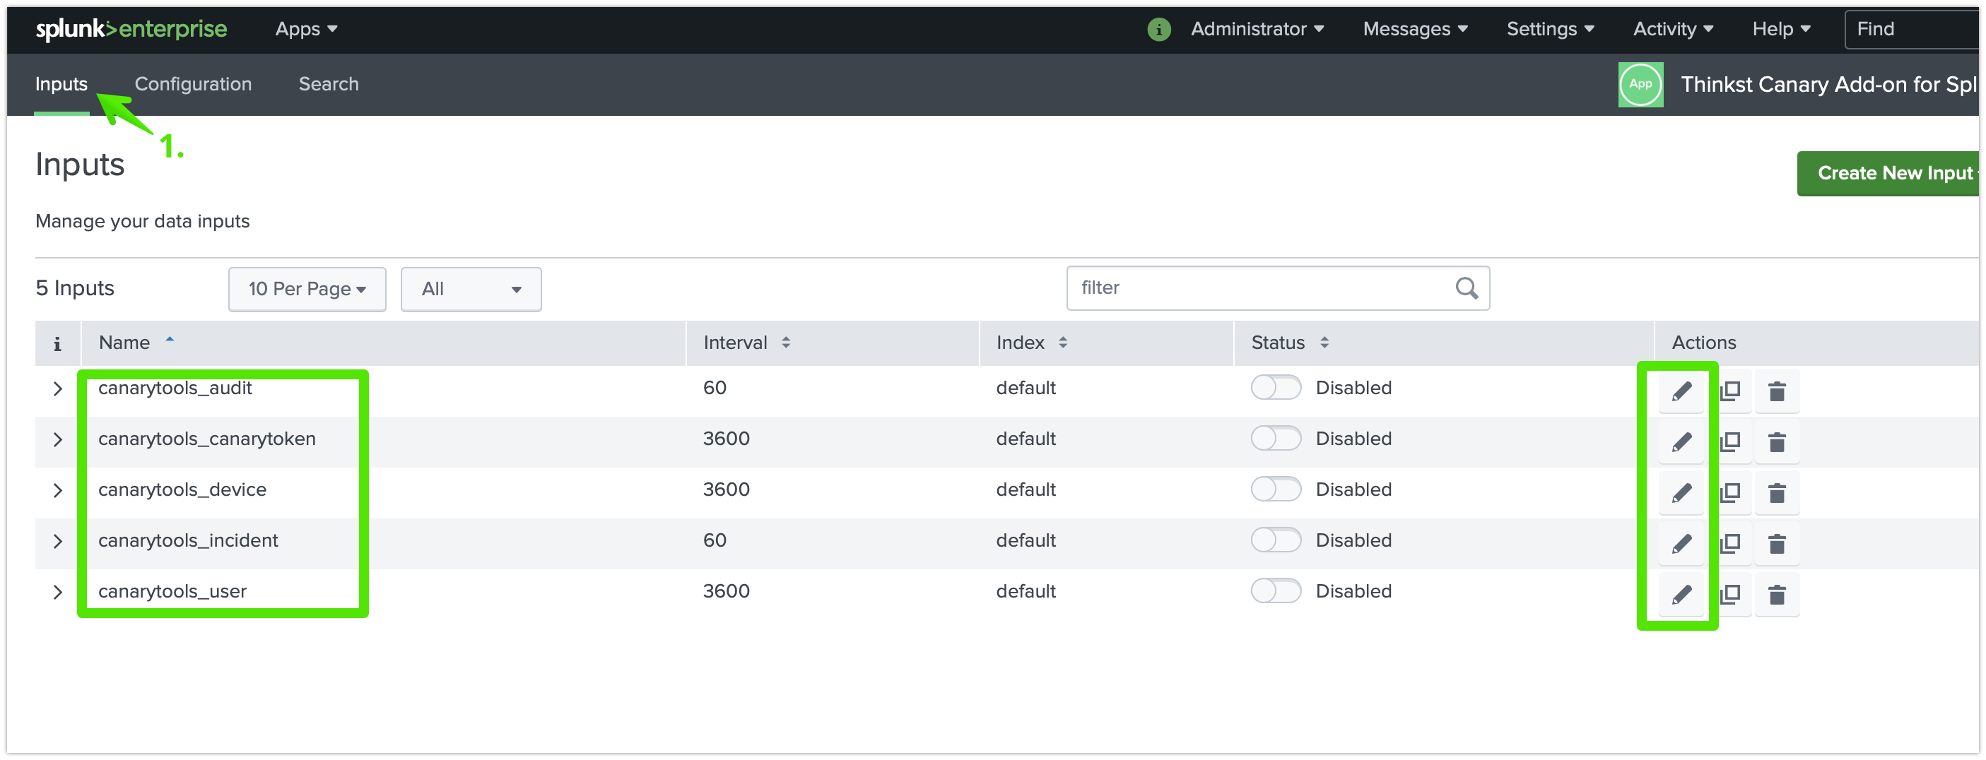Open the Settings menu

pyautogui.click(x=1550, y=29)
